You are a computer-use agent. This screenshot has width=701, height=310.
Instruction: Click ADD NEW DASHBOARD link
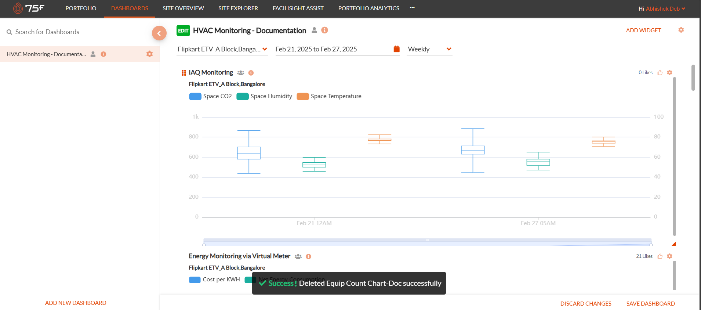click(x=76, y=303)
